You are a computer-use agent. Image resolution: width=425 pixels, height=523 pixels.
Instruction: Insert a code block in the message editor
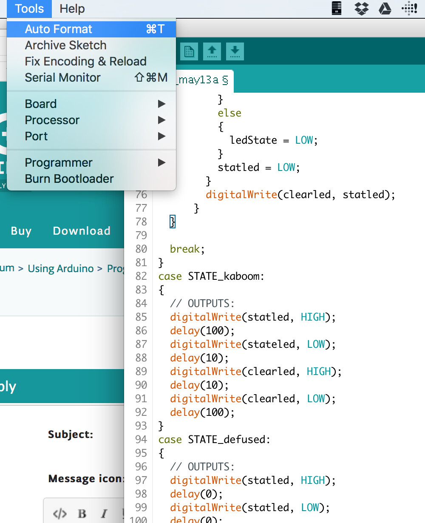[x=59, y=513]
